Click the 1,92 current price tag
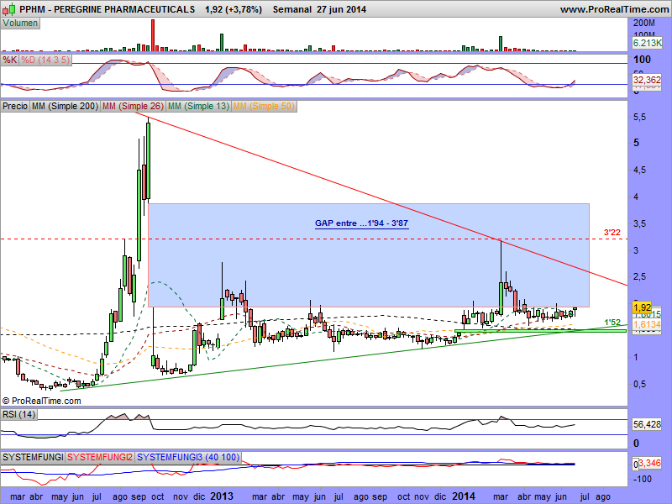The width and height of the screenshot is (672, 504). [x=642, y=307]
